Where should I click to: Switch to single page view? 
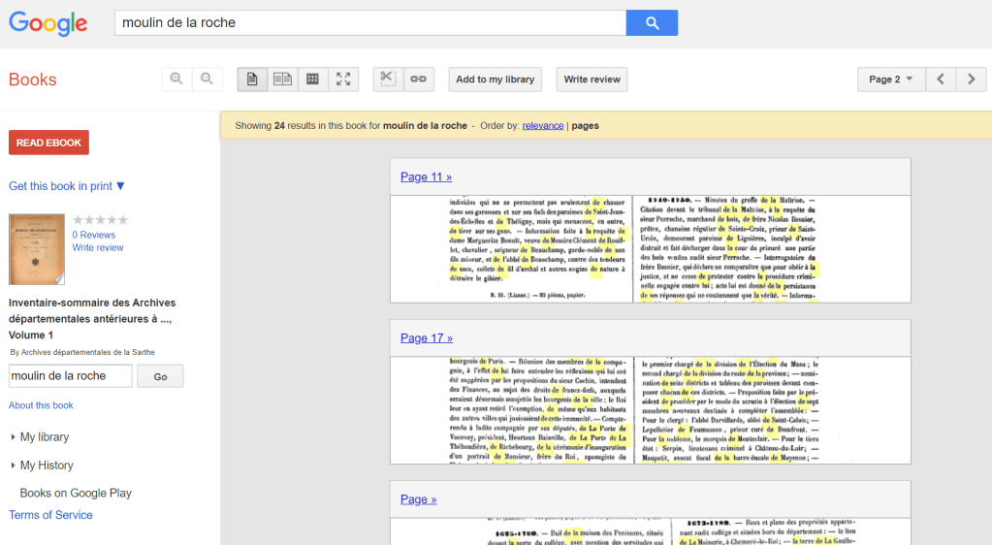(252, 80)
